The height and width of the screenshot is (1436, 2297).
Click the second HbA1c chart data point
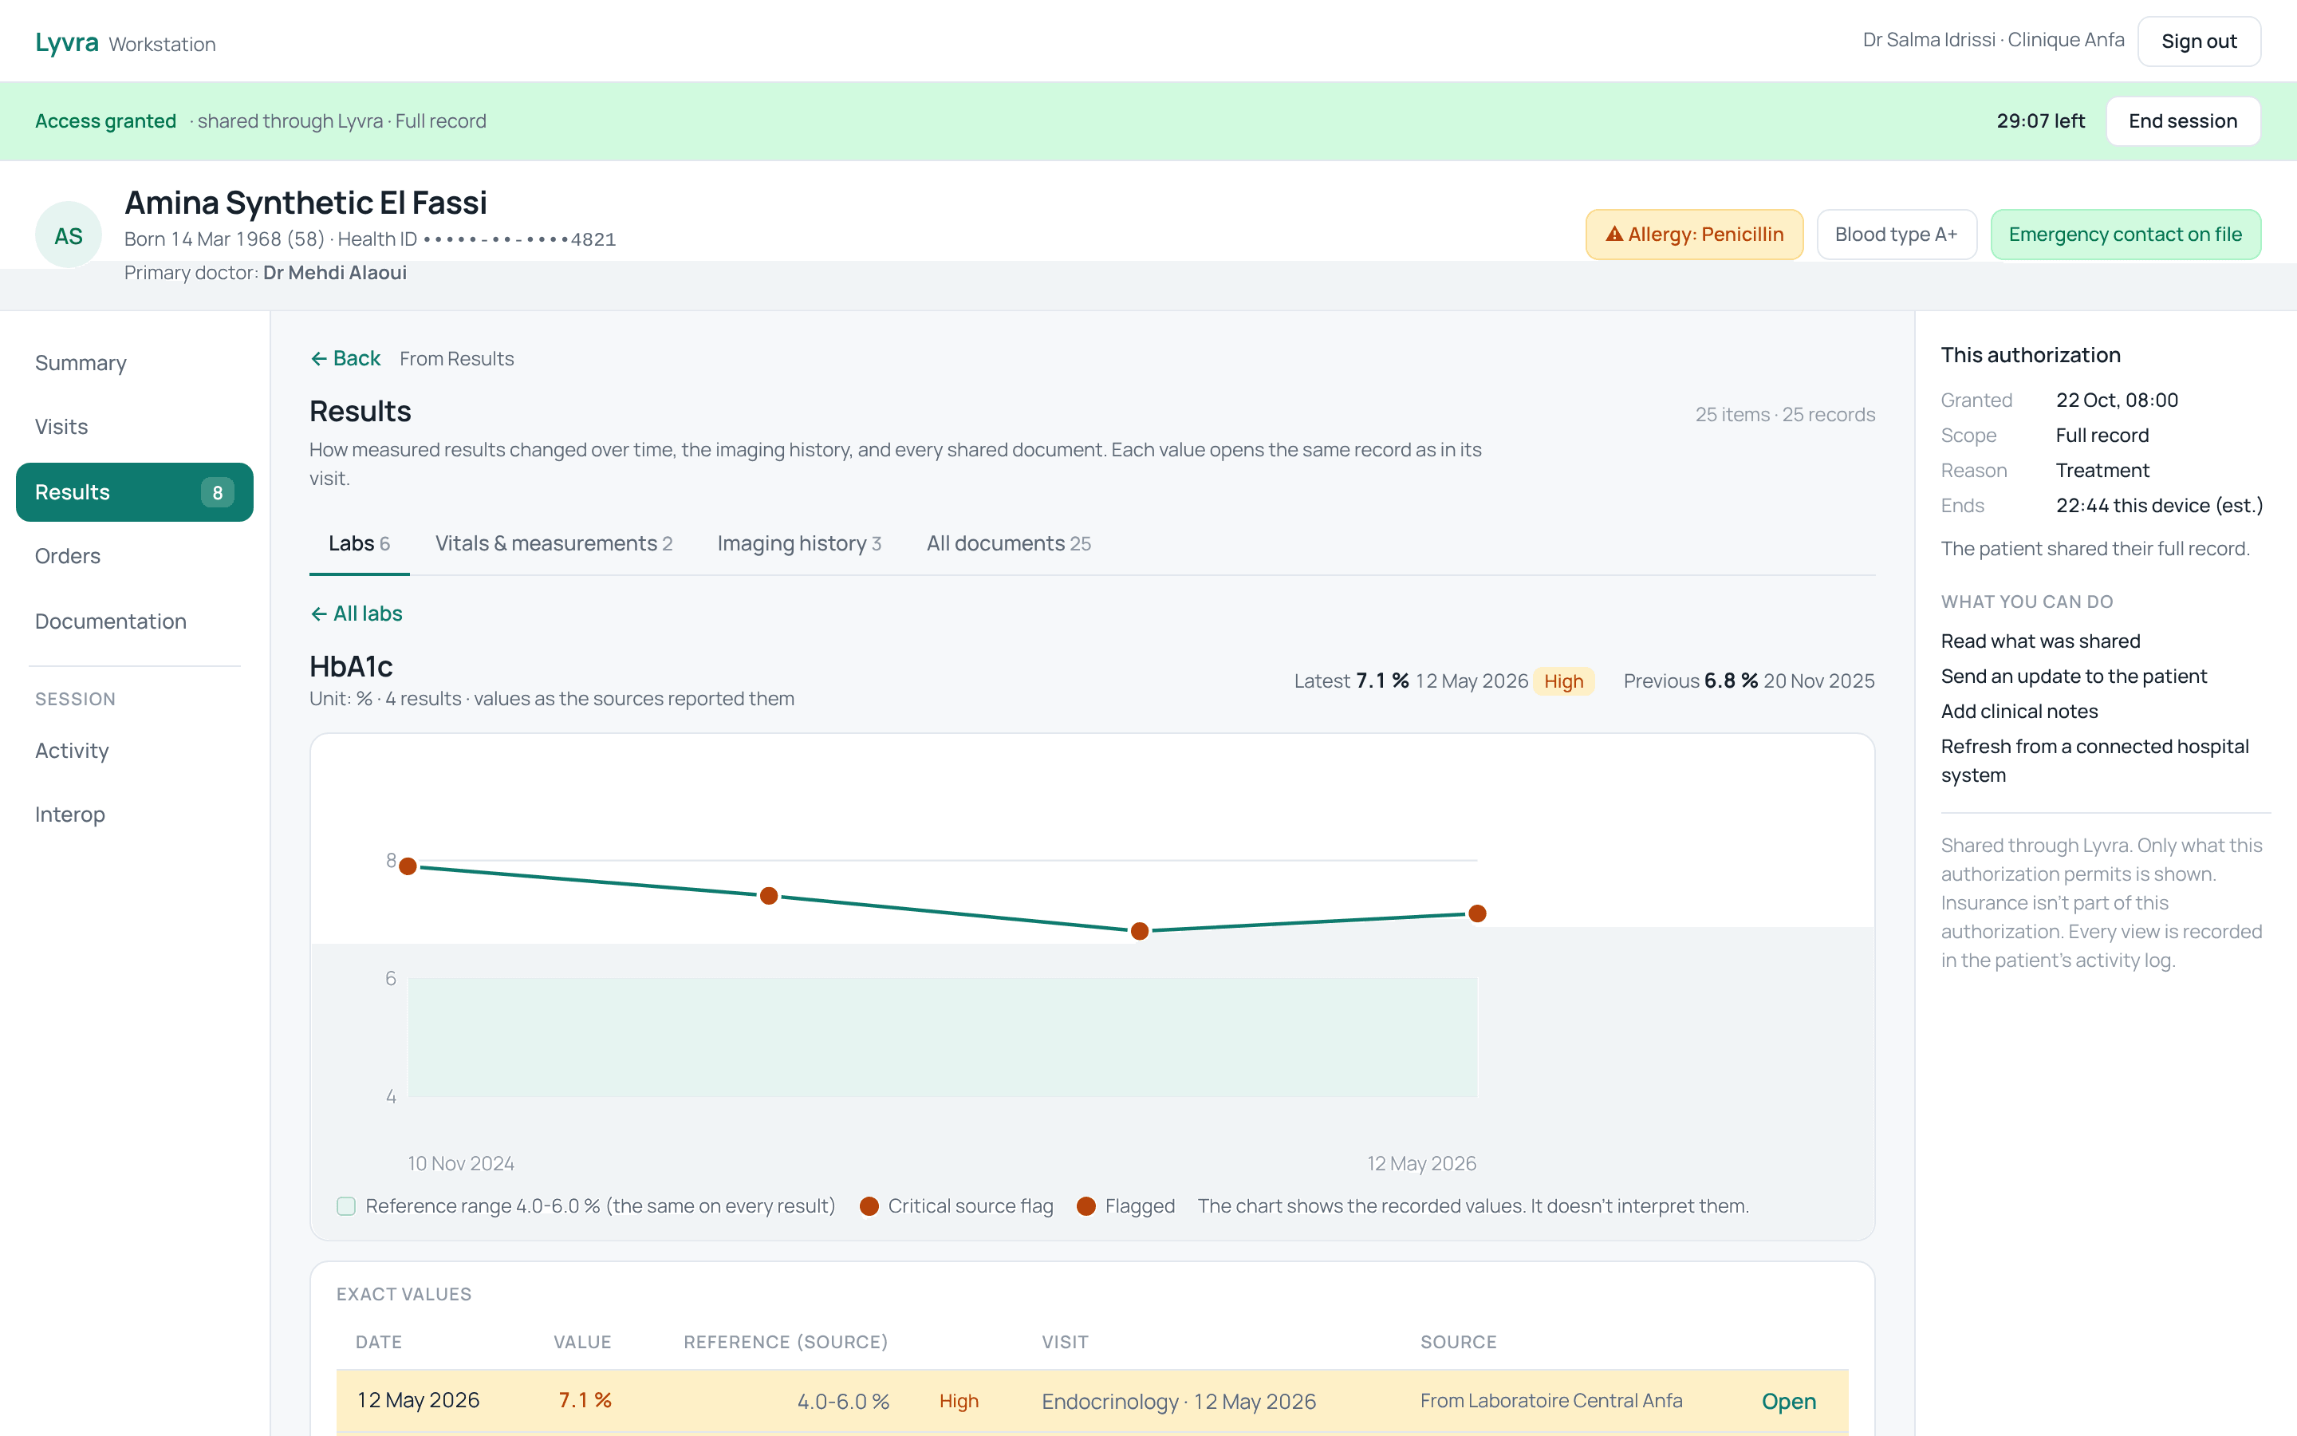[769, 896]
